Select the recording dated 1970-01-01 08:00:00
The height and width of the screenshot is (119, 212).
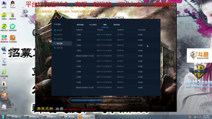116,88
